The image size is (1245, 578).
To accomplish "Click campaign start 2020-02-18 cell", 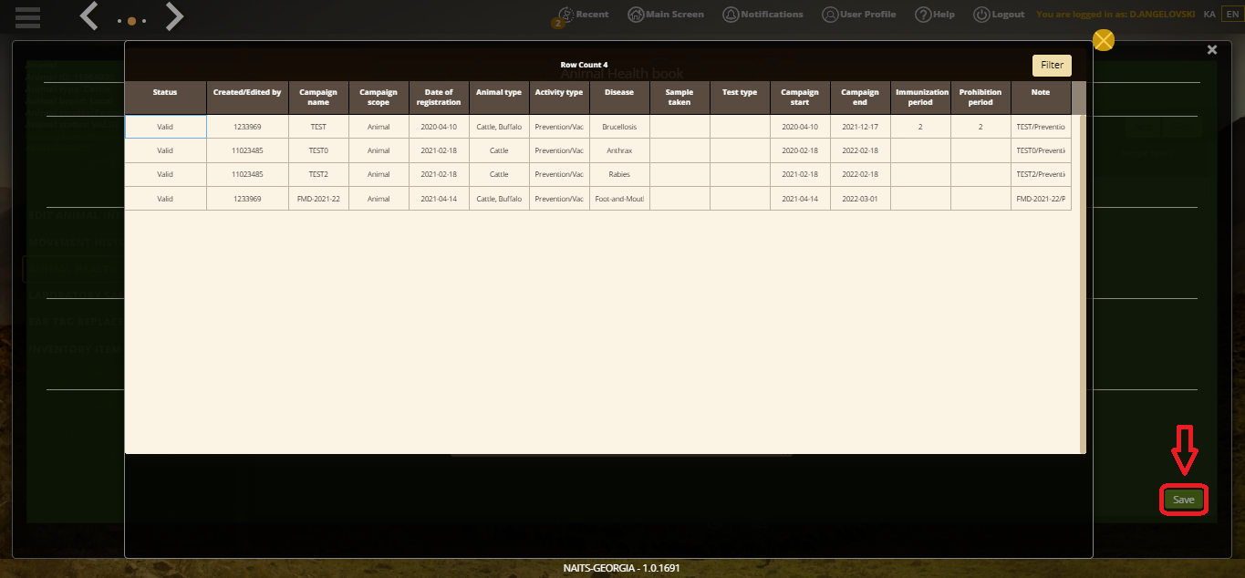I will point(800,150).
